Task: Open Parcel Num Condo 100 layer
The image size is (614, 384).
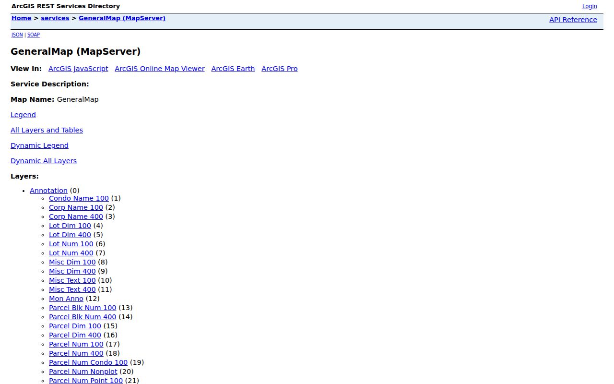Action: click(88, 362)
